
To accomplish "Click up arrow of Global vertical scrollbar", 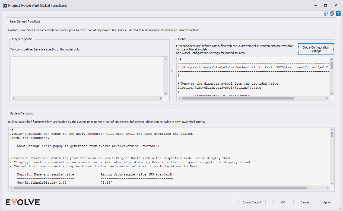I will coord(332,59).
